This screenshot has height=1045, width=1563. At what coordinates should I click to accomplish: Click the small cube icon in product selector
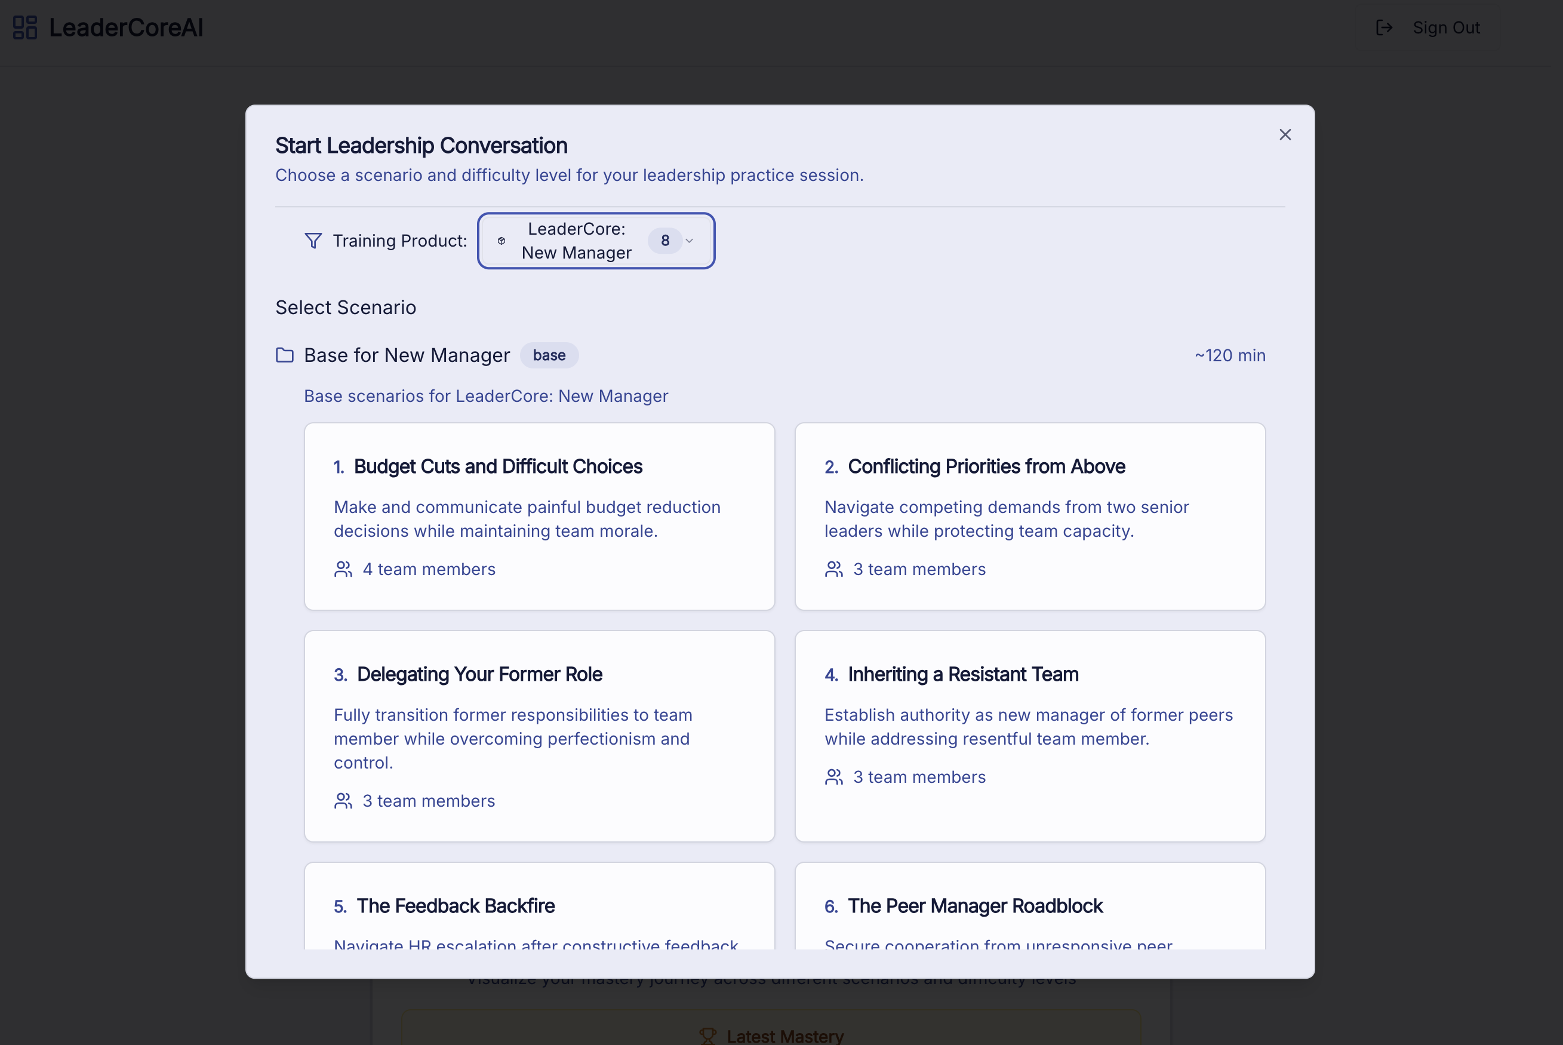click(501, 241)
